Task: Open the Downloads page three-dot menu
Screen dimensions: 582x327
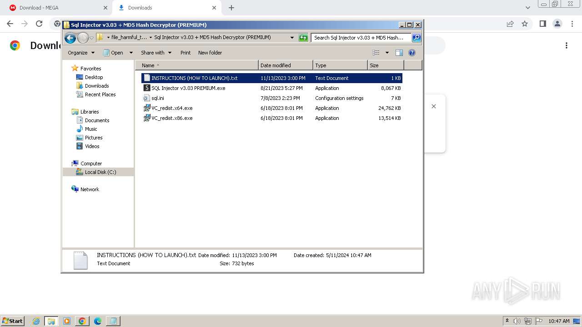Action: tap(567, 45)
